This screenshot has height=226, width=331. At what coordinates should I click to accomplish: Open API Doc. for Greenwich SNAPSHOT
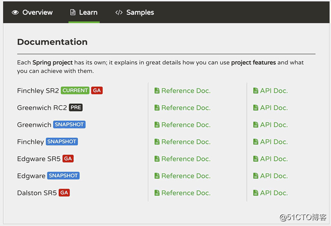pos(270,125)
